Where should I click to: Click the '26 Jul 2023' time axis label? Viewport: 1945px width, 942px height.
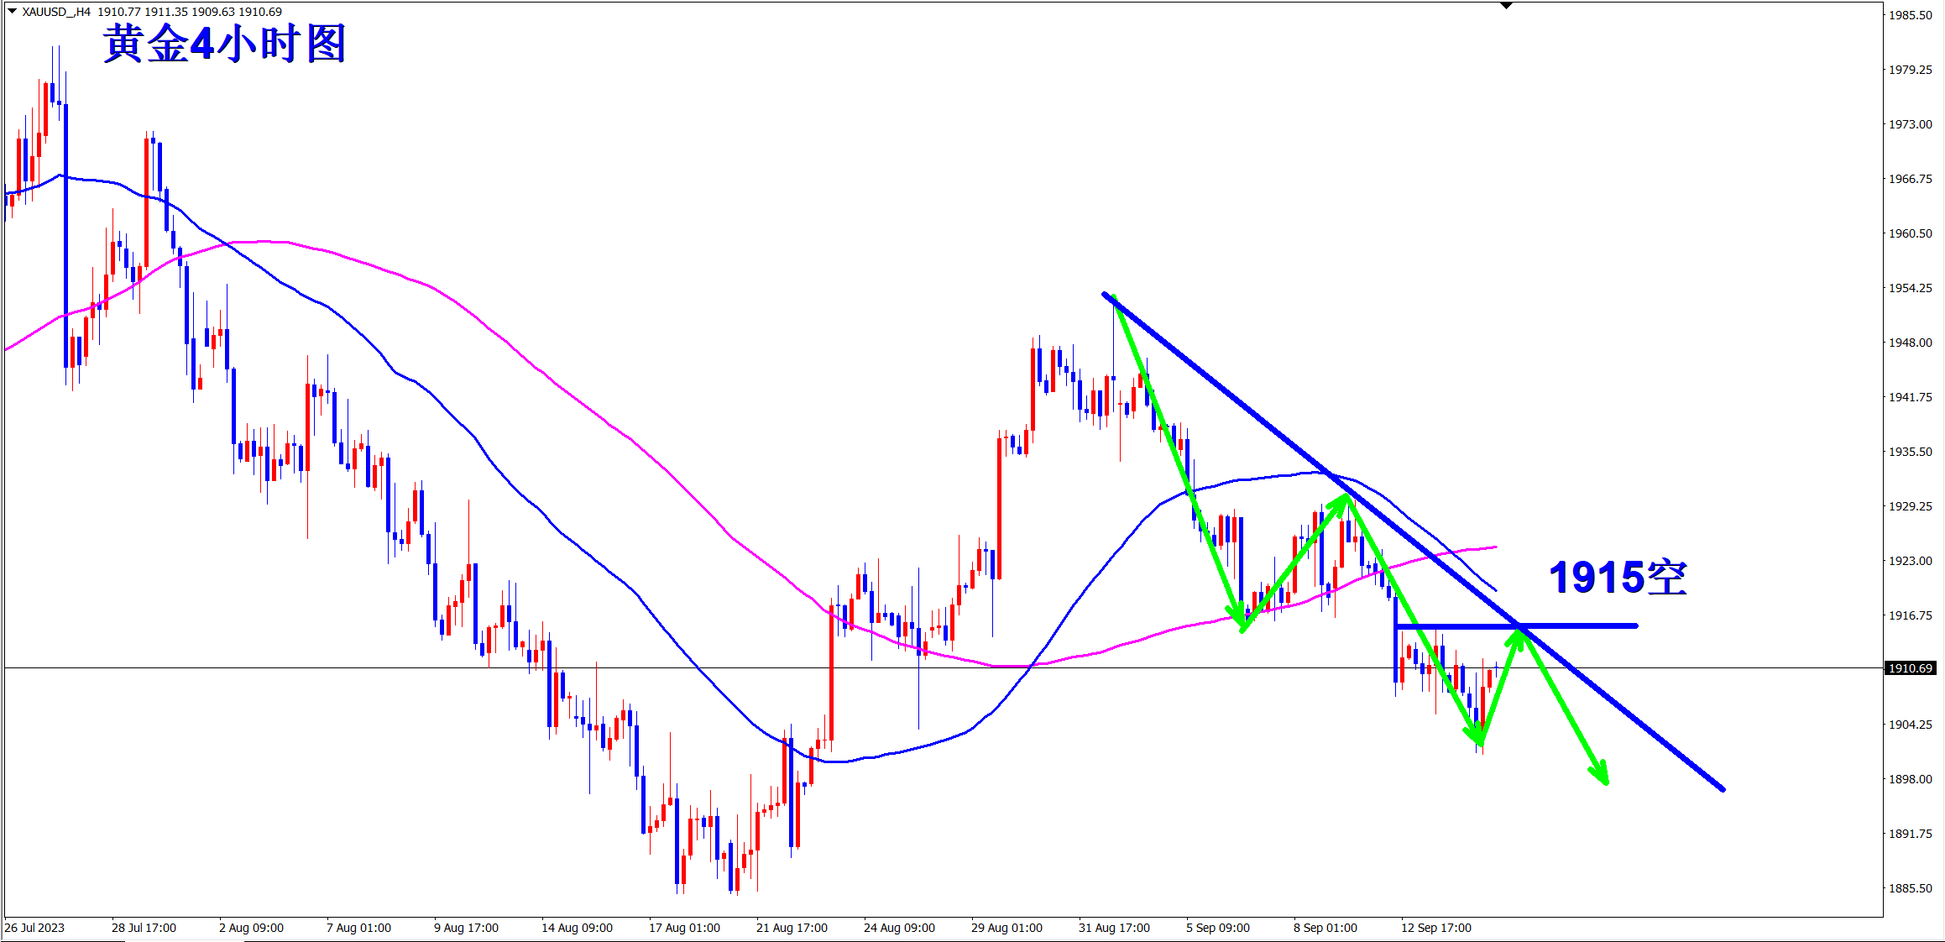(x=34, y=928)
